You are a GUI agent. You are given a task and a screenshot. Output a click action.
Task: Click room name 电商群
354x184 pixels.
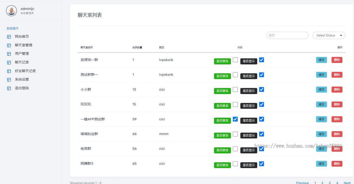(86, 149)
